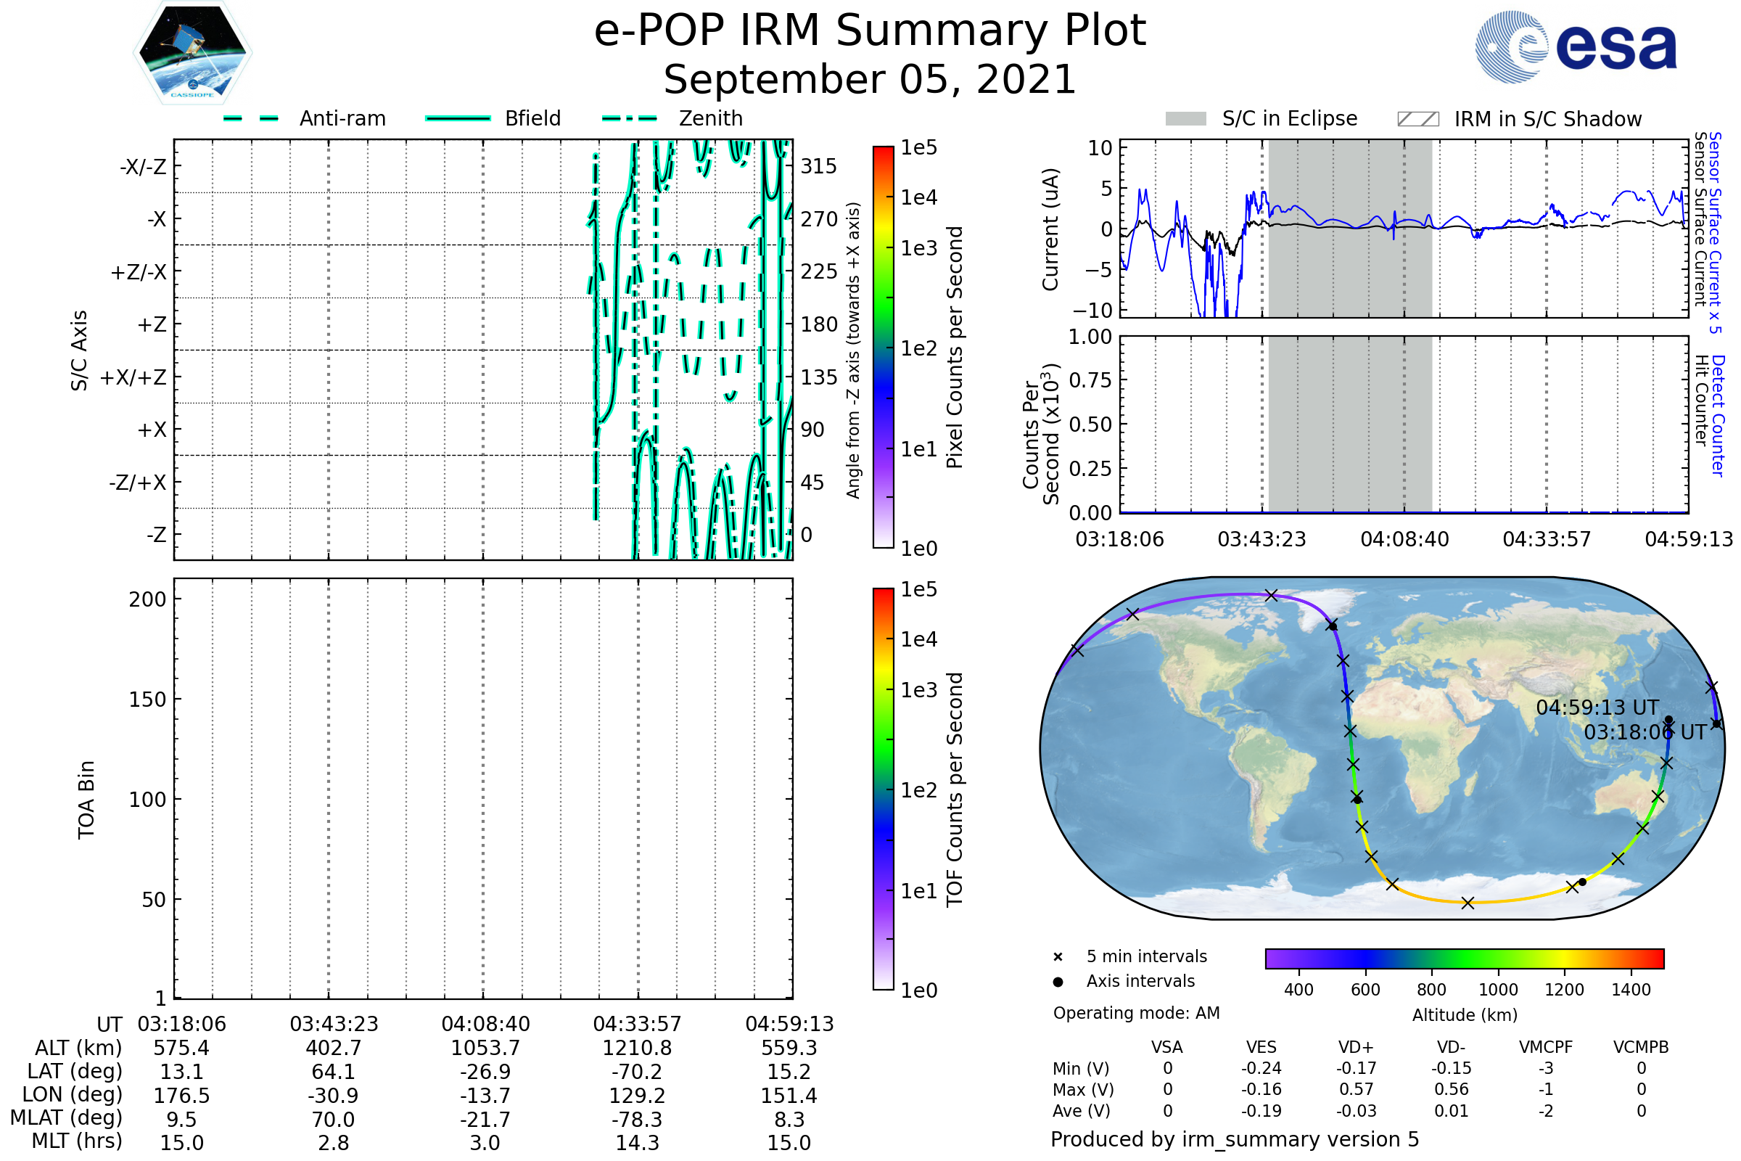Viewport: 1741px width, 1161px height.
Task: Click the VMCPF column header
Action: coord(1546,1048)
